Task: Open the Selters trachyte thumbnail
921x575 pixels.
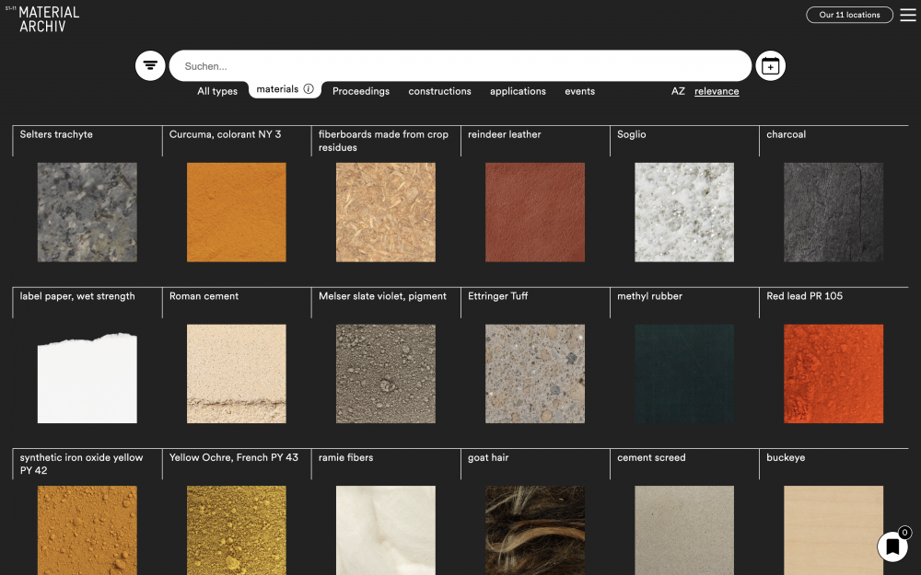Action: pos(87,212)
